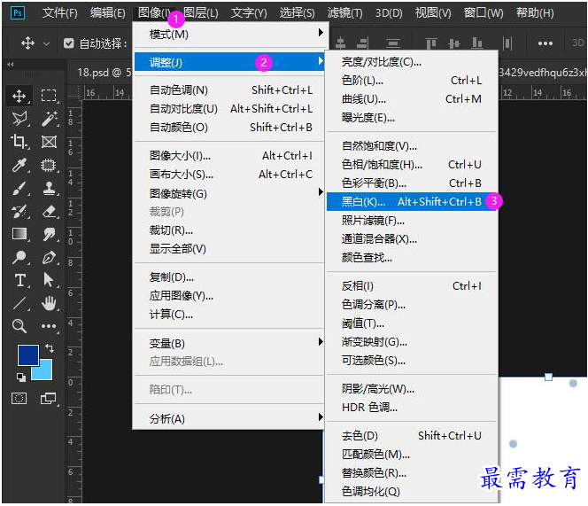588x506 pixels.
Task: Choose 图像大小(I) image size
Action: point(229,155)
